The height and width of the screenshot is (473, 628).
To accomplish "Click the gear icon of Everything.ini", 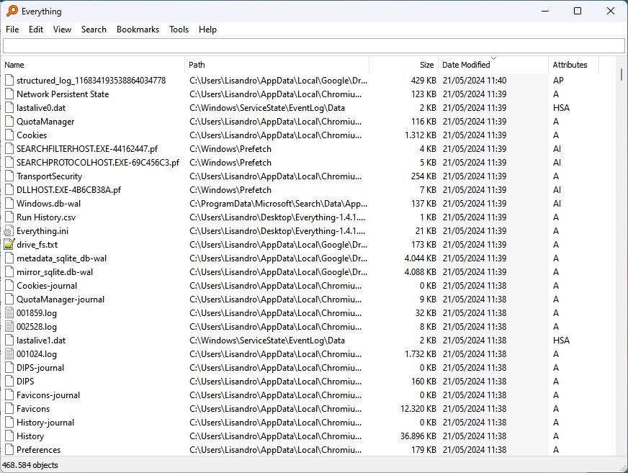I will tap(9, 231).
